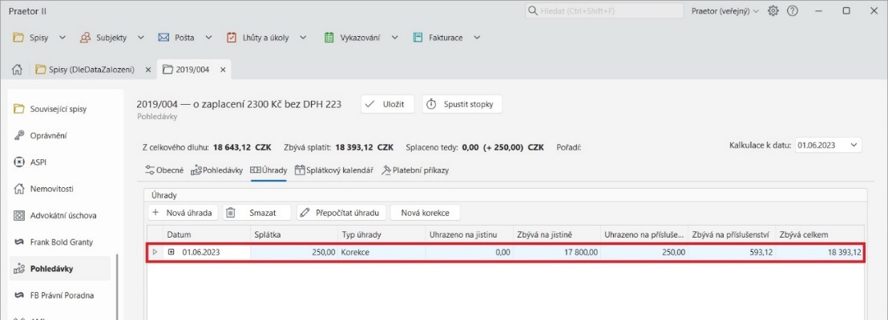Click the Fakturace invoice icon
Screen dimensions: 888x320
418,38
